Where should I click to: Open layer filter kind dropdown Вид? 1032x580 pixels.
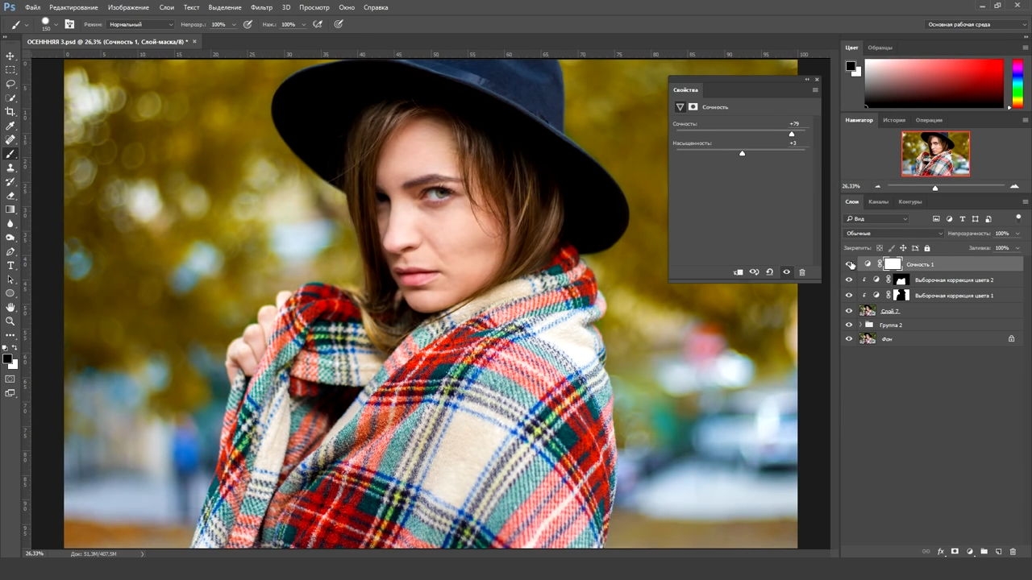[876, 218]
